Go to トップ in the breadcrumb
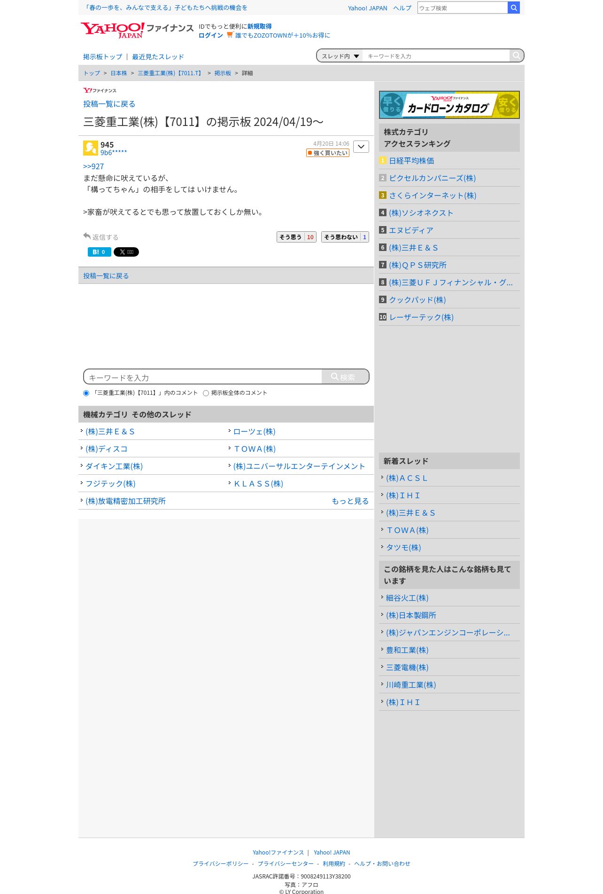This screenshot has width=603, height=894. [92, 73]
